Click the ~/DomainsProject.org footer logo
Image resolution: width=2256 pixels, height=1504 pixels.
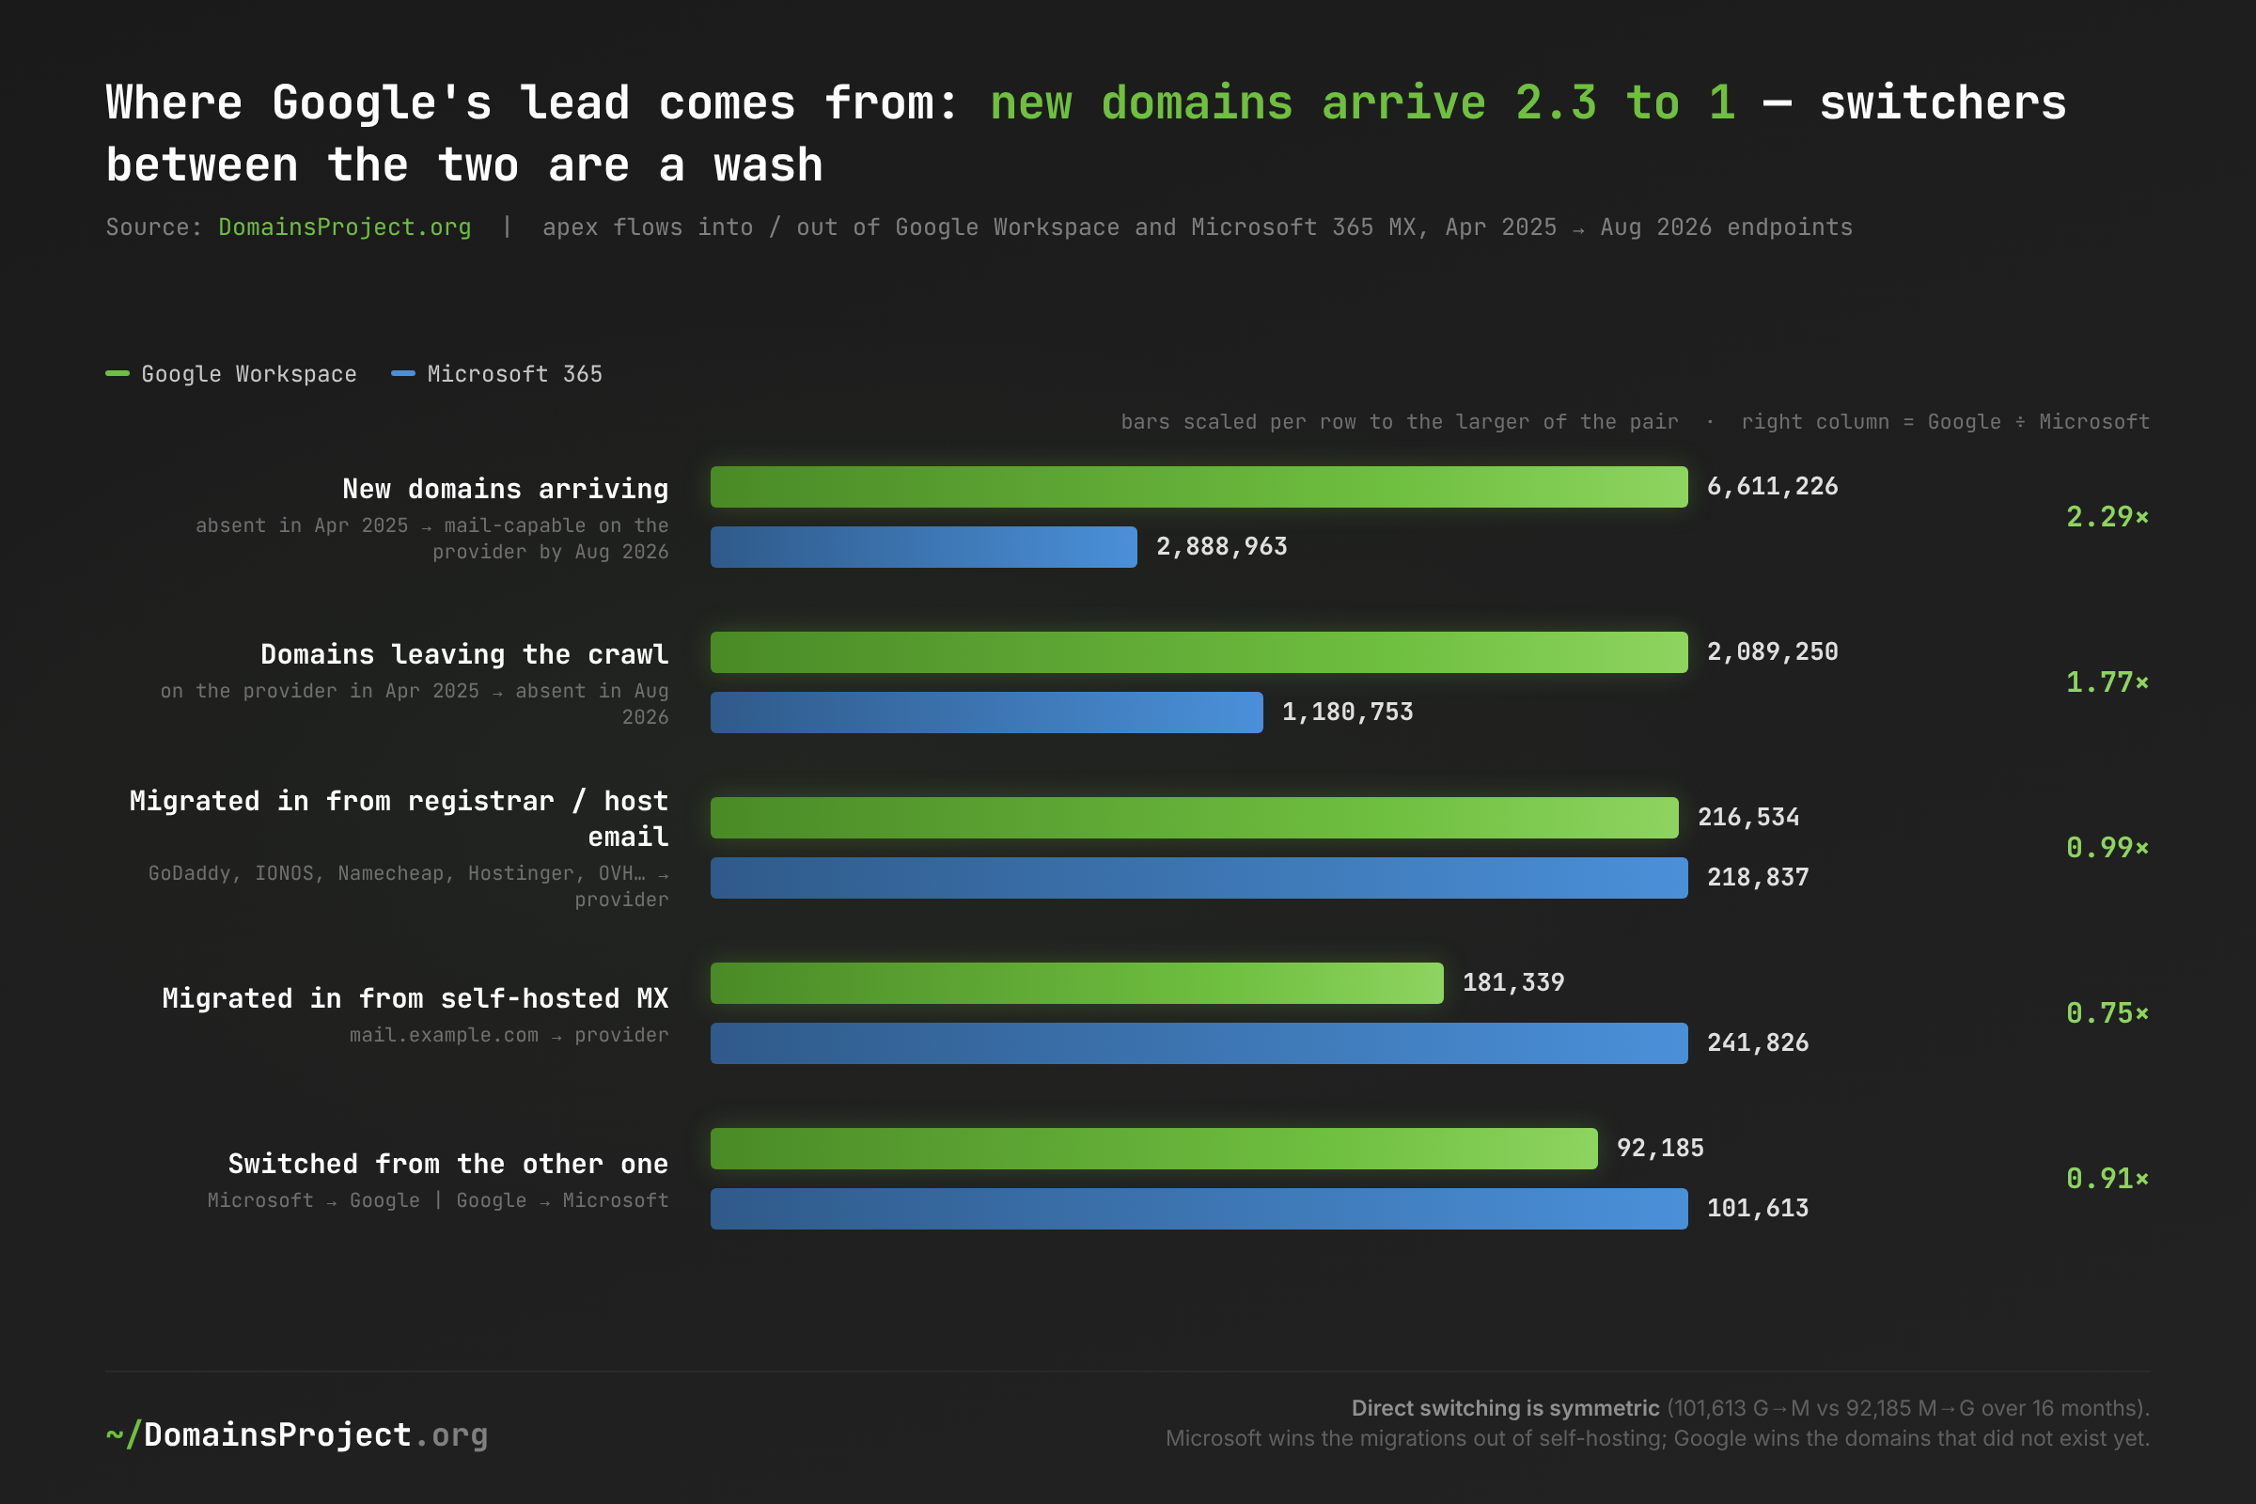(296, 1435)
